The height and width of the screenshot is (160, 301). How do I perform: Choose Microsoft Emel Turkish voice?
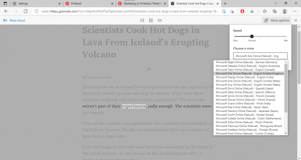pyautogui.click(x=249, y=133)
